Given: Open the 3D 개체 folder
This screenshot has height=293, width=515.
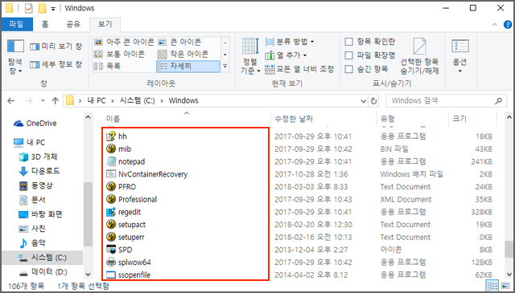Looking at the screenshot, I should pos(38,157).
